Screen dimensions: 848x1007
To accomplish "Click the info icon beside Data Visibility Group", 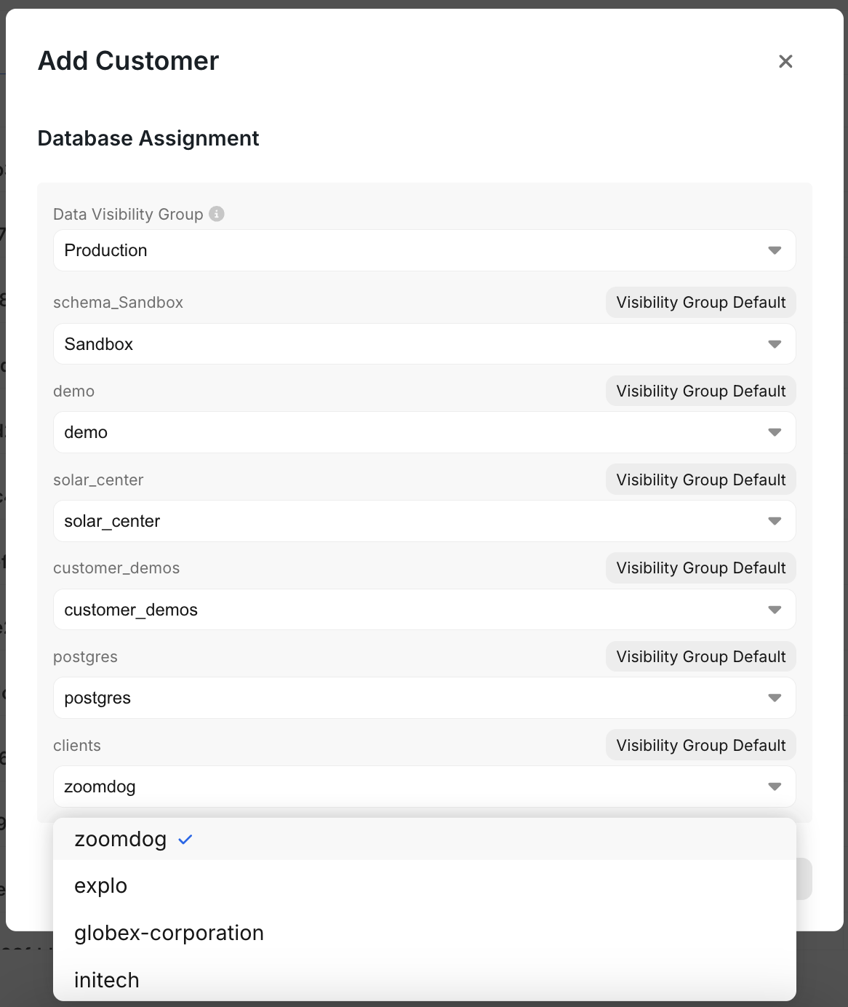I will (217, 213).
